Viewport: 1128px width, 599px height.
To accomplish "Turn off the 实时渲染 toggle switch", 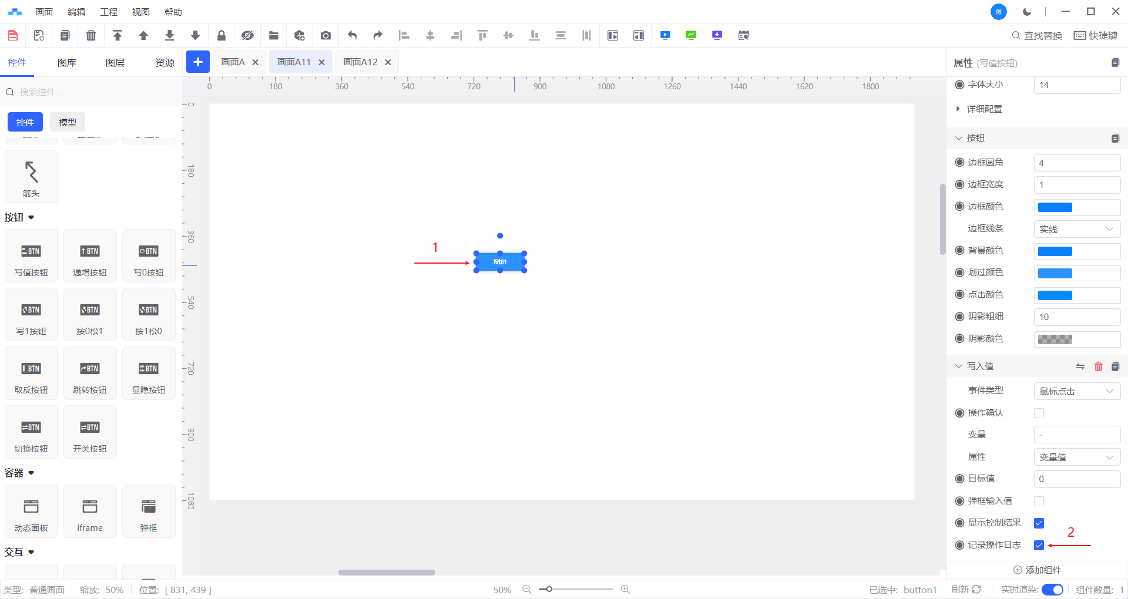I will (x=1052, y=590).
